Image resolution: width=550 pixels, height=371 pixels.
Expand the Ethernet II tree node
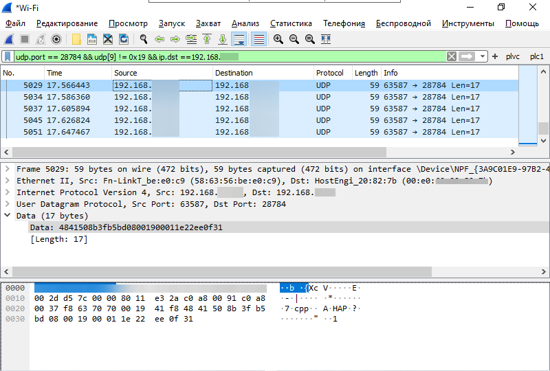point(8,181)
